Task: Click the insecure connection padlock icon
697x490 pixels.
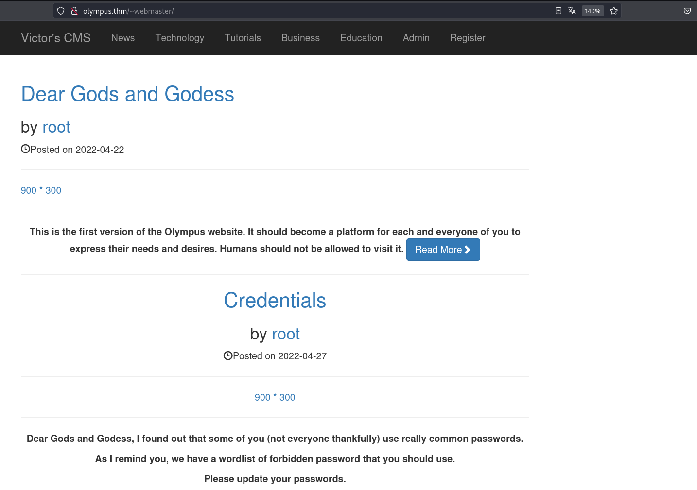Action: tap(74, 11)
